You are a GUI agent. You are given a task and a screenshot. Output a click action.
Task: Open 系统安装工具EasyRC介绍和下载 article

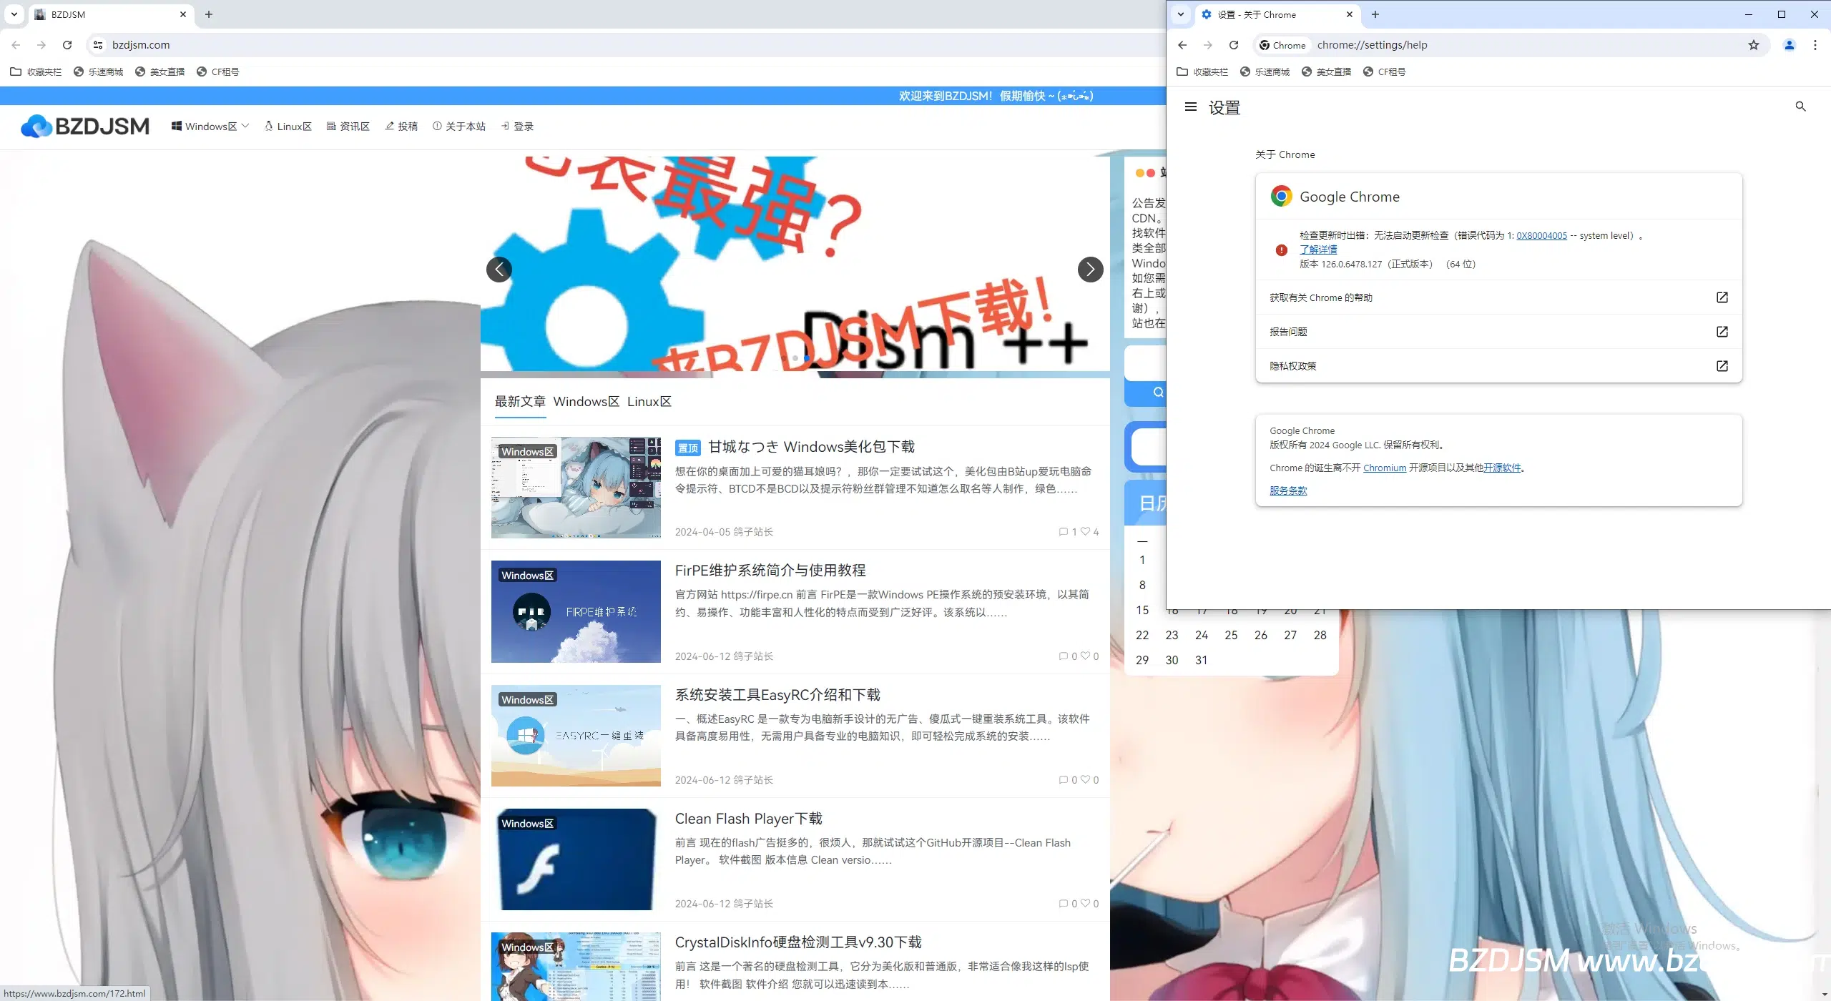click(x=777, y=695)
